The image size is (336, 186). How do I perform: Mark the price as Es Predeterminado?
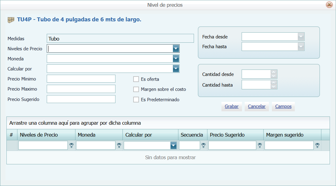(x=136, y=99)
